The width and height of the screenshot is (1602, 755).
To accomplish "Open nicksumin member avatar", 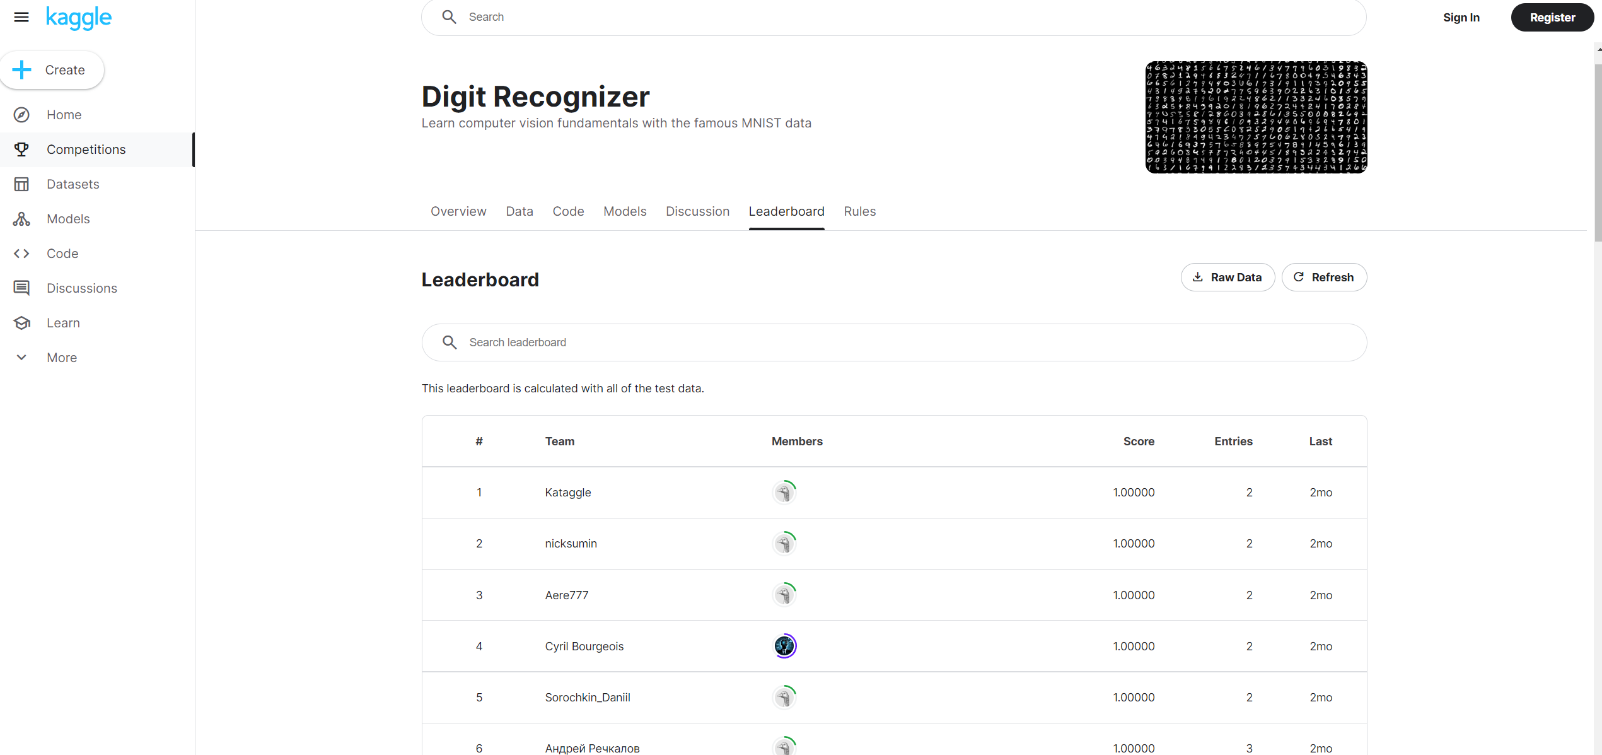I will 784,544.
